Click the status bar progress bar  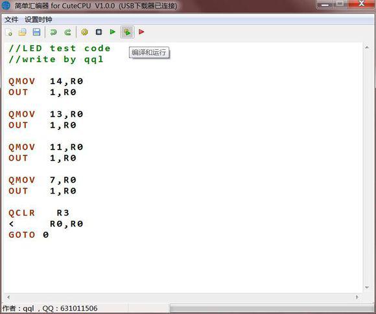(x=272, y=308)
